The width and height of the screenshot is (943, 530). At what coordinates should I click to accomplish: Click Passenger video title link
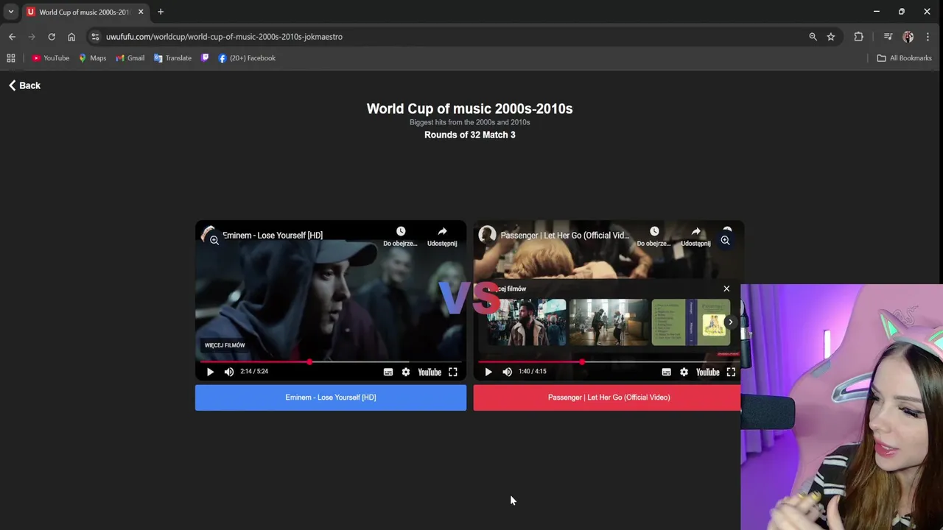click(565, 236)
